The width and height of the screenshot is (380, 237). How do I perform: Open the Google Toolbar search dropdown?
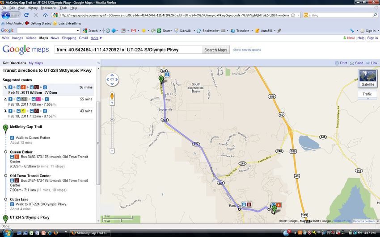coord(78,31)
